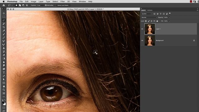Select the Clone Stamp tool
The width and height of the screenshot is (199, 112).
4,48
